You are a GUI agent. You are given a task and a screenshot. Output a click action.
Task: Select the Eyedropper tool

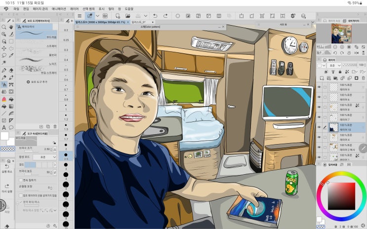click(x=11, y=55)
